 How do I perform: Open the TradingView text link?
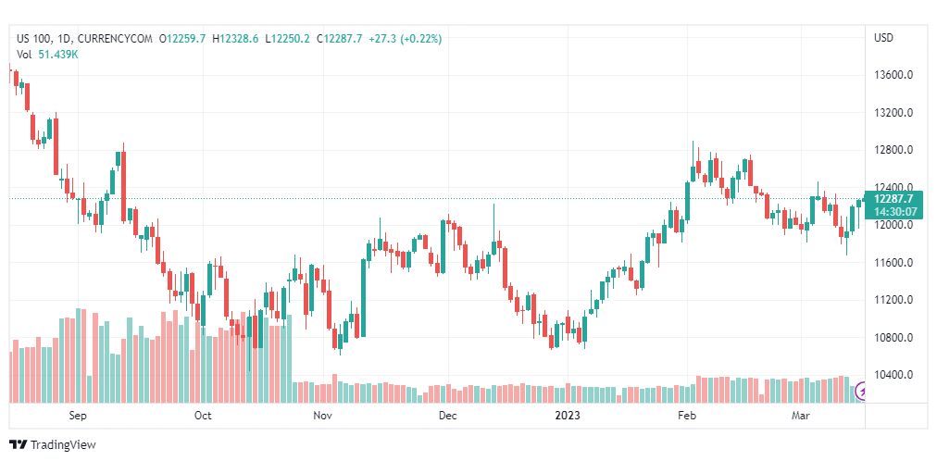pyautogui.click(x=63, y=445)
